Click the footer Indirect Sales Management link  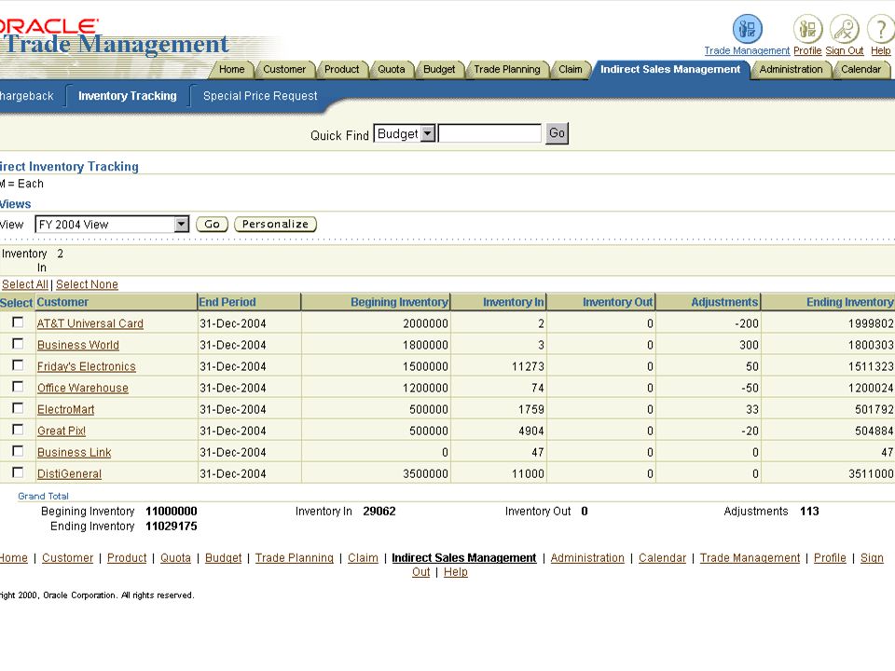(x=464, y=558)
